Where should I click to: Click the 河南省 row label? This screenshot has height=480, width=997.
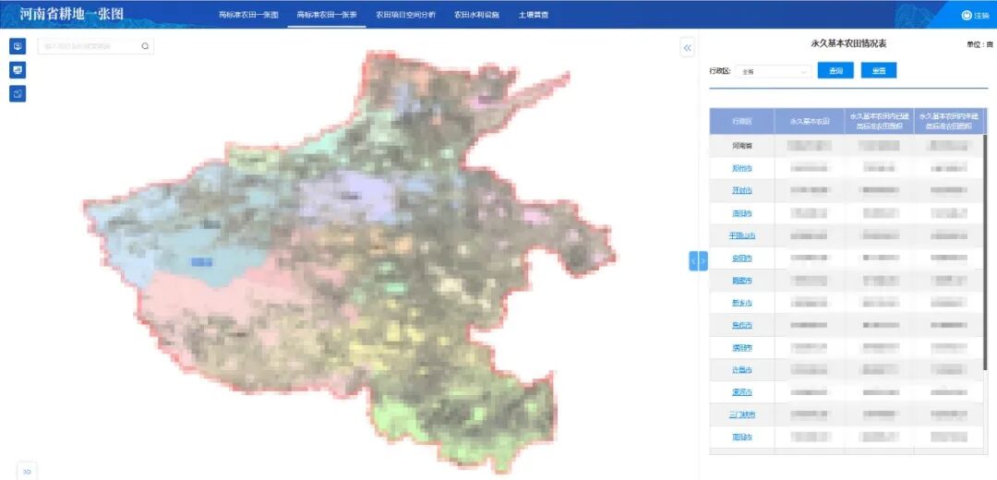[742, 146]
